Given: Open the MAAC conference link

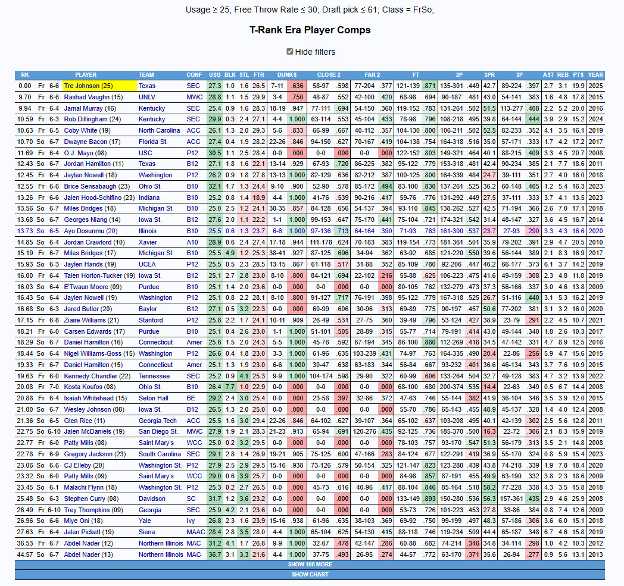Looking at the screenshot, I should [x=194, y=532].
